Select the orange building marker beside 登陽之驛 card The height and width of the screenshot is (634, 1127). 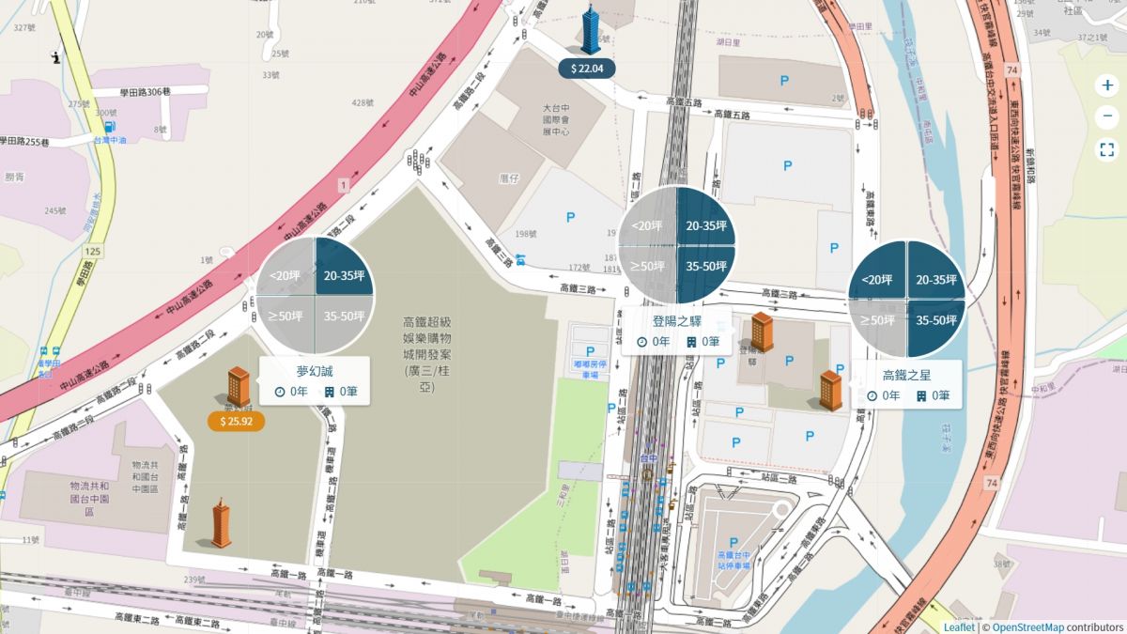coord(762,332)
